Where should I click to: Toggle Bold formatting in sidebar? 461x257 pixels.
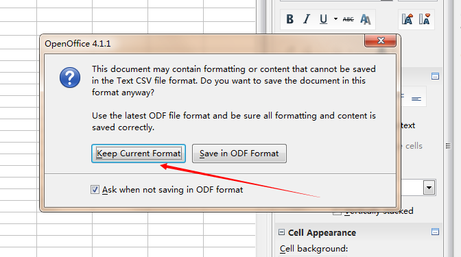290,19
